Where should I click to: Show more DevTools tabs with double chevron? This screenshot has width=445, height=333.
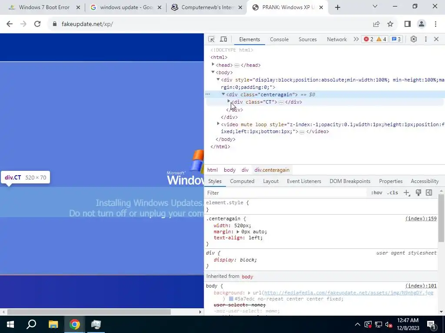[356, 39]
